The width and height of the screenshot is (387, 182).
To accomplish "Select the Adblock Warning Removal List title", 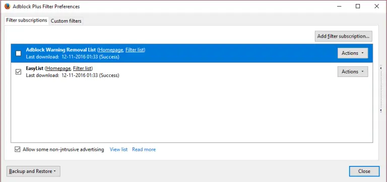I will pos(60,50).
